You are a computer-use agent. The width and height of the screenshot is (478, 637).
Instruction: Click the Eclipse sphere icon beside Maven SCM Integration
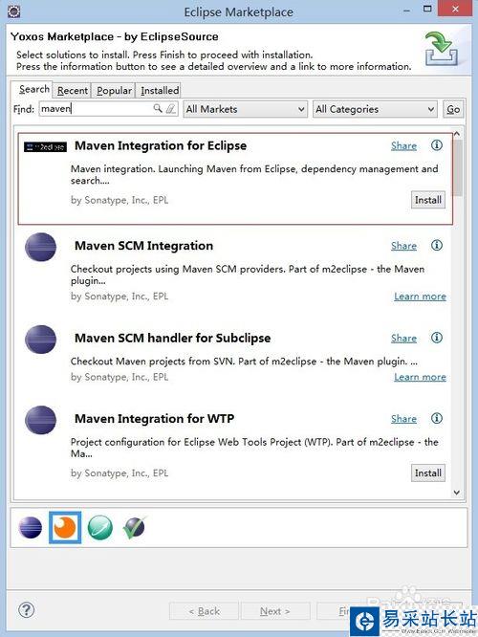[x=40, y=247]
